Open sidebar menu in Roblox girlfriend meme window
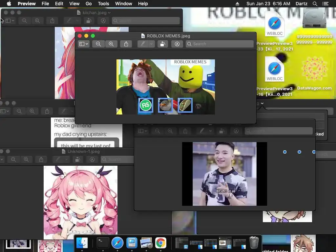Viewport: 336px width, 252px height. [5, 111]
